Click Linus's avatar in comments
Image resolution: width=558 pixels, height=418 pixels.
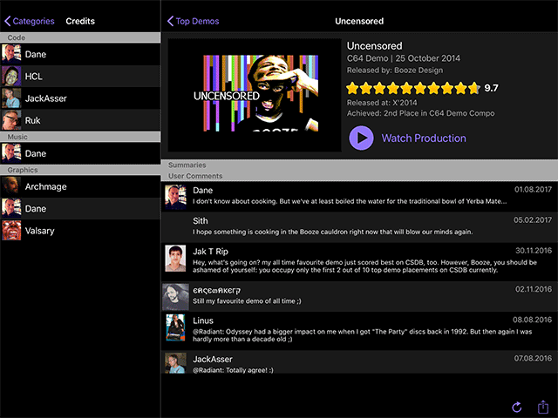[x=175, y=327]
